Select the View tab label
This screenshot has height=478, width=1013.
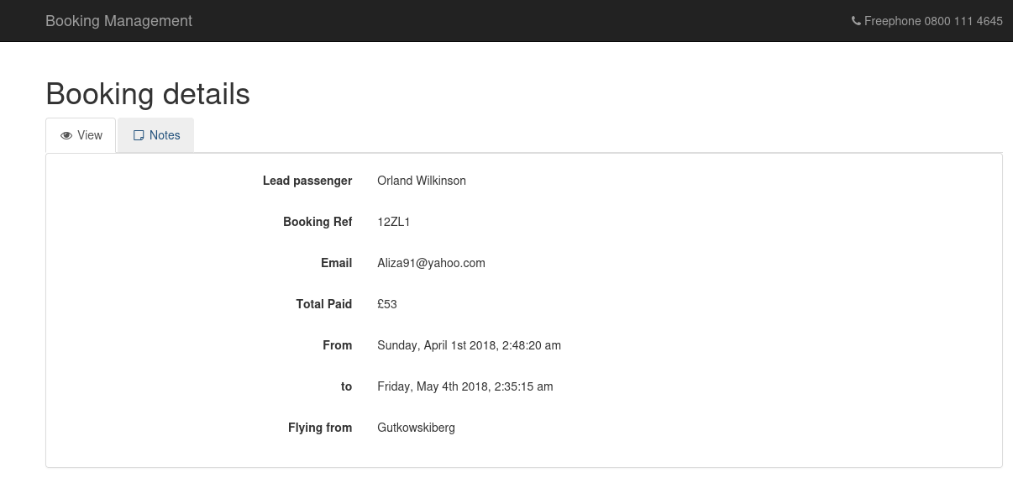[x=90, y=135]
